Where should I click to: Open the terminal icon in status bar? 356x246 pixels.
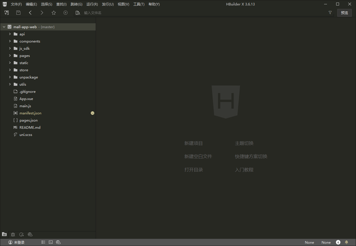[51, 242]
